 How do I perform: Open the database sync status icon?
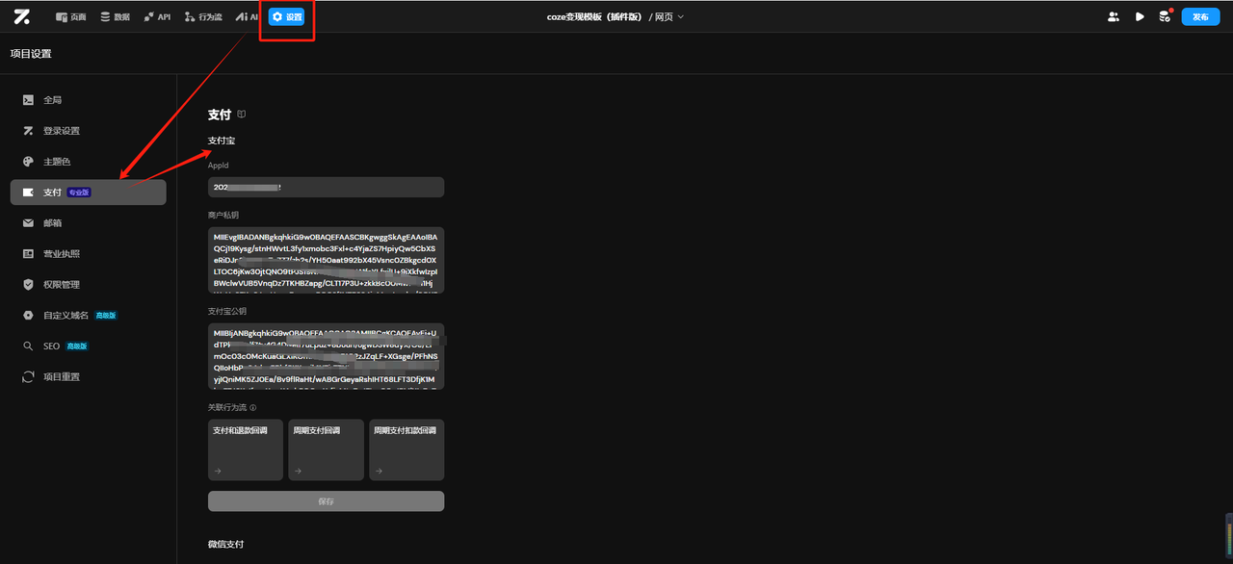1165,16
